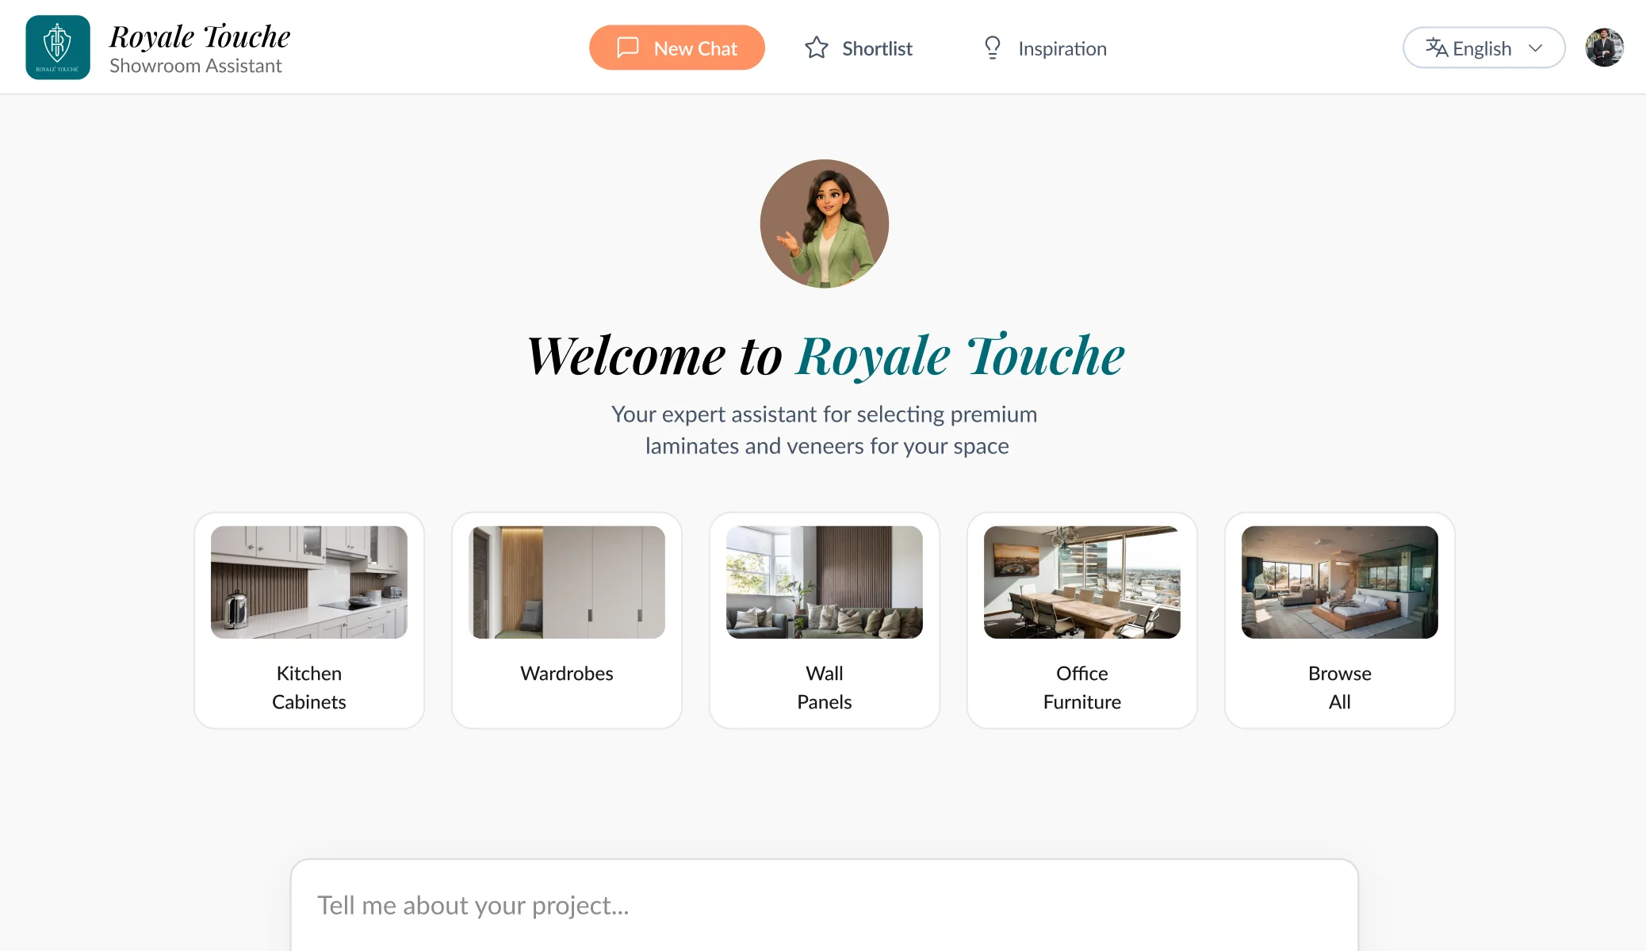This screenshot has height=951, width=1646.
Task: Select the Kitchen Cabinets card
Action: point(309,620)
